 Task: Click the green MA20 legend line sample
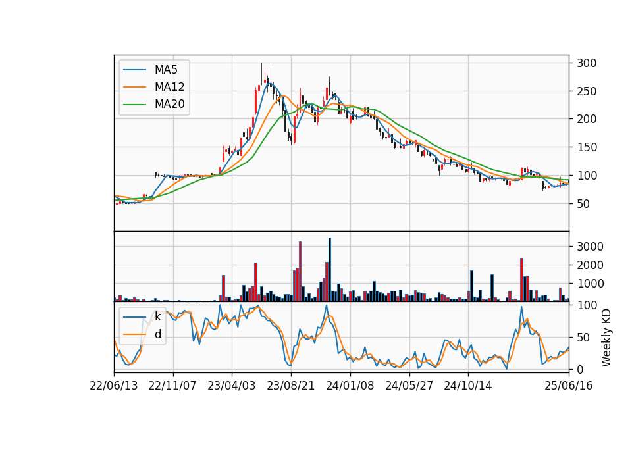tap(134, 104)
